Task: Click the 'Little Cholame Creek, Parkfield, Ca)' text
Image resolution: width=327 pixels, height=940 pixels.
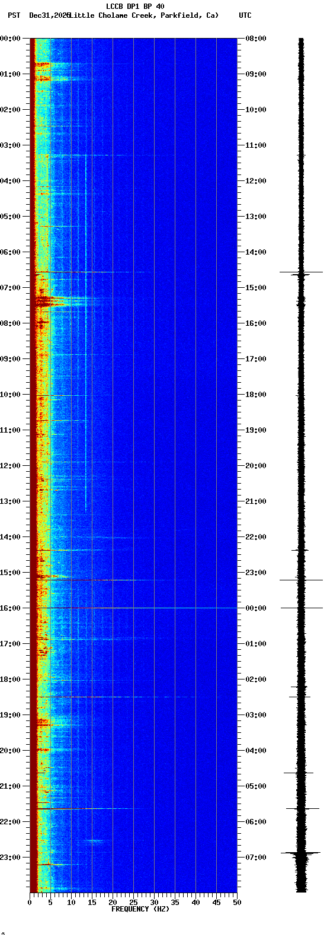Action: (x=144, y=15)
